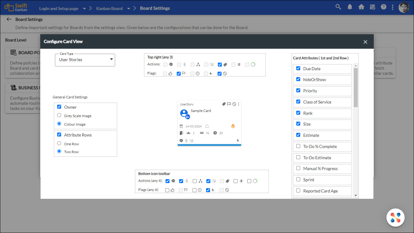Check the To-Do % Complete attribute
This screenshot has height=233, width=414.
(x=298, y=146)
